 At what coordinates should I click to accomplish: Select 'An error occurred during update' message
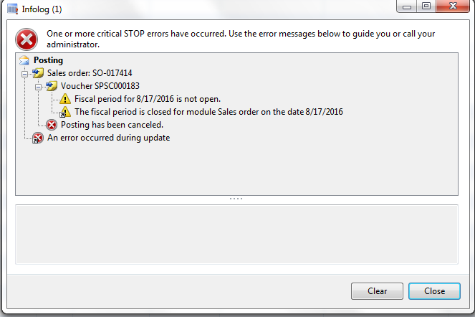[x=108, y=138]
